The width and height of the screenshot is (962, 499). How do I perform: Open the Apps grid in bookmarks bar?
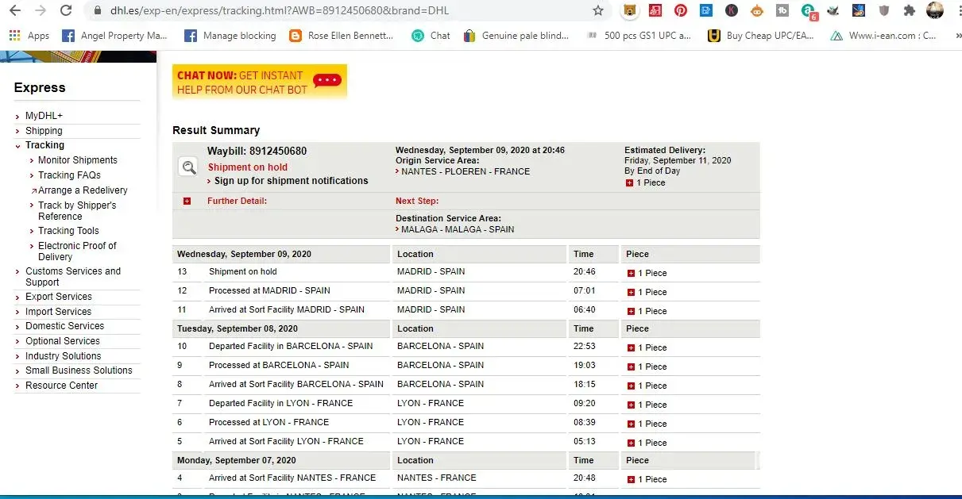click(x=29, y=36)
